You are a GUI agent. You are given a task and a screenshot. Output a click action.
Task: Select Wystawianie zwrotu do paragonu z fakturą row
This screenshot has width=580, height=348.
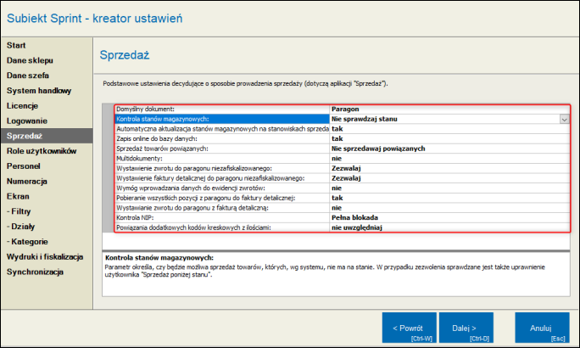coord(222,208)
